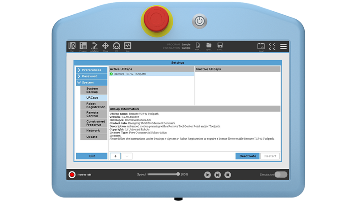This screenshot has width=359, height=202.
Task: Hit the red emergency stop button
Action: [156, 19]
